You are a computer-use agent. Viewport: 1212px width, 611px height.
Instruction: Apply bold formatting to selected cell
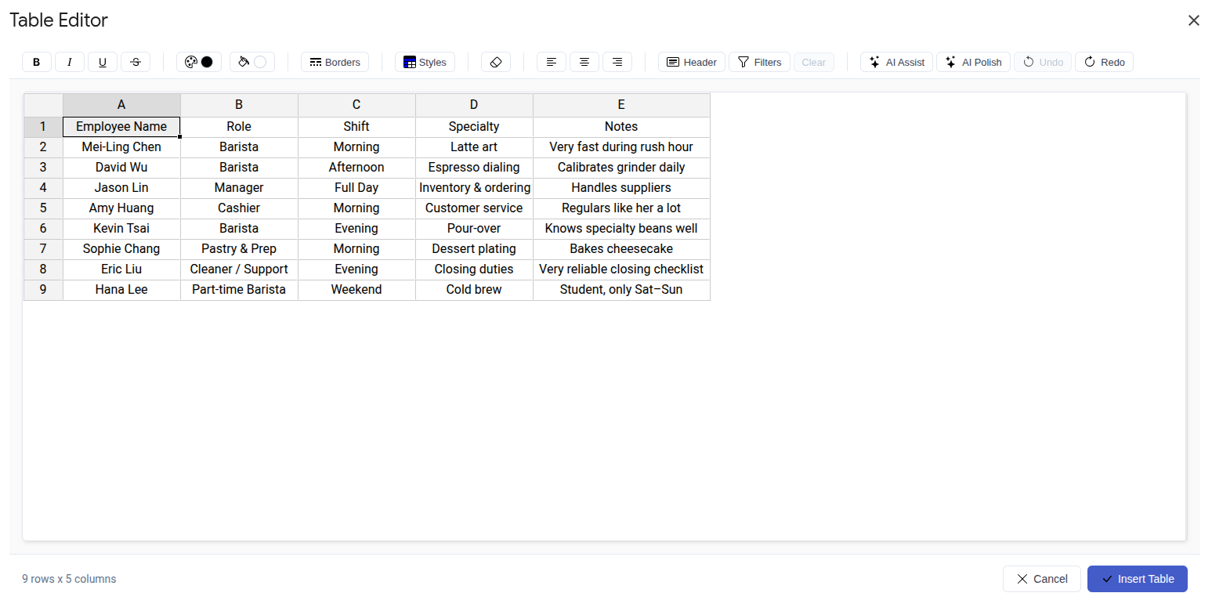point(36,62)
